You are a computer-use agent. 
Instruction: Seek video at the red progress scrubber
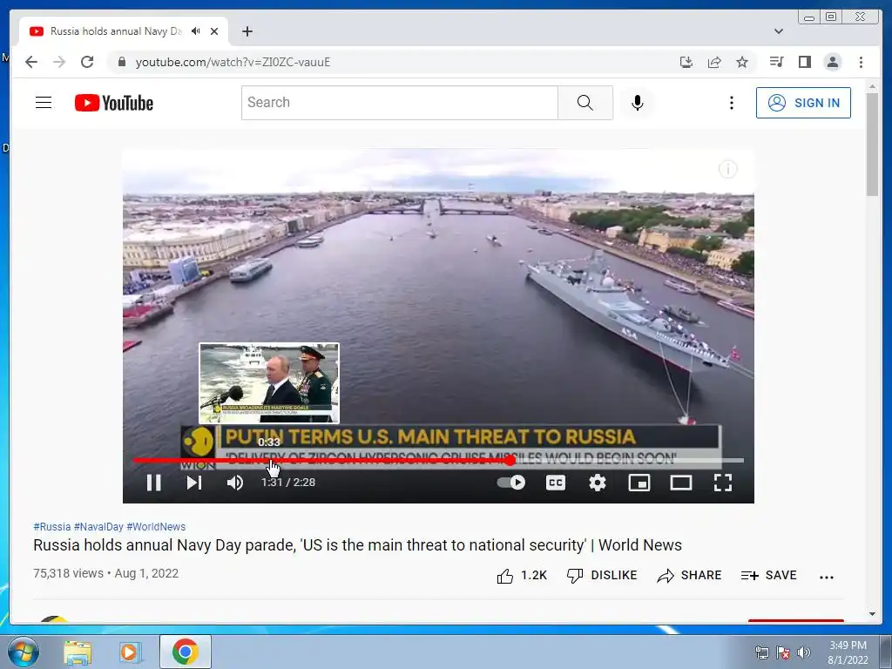pyautogui.click(x=510, y=460)
